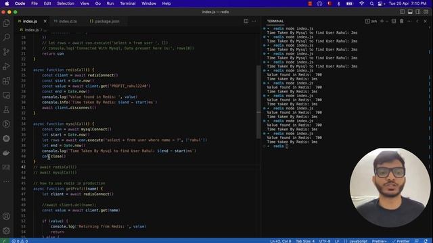Change LF end of line sequence
Viewport: 433px width, 243px height.
click(x=337, y=241)
